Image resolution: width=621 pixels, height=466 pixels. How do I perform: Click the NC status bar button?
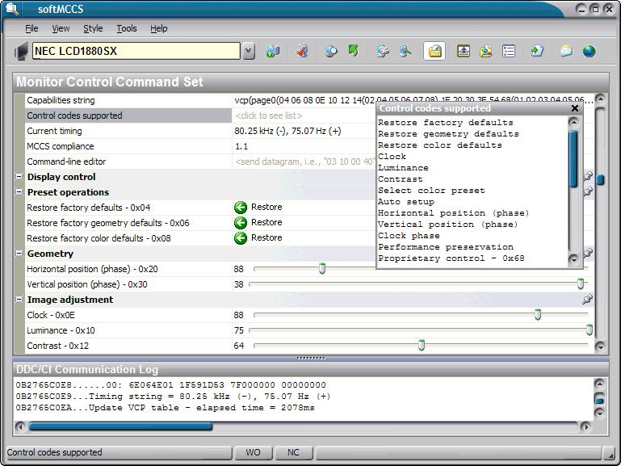pyautogui.click(x=293, y=452)
